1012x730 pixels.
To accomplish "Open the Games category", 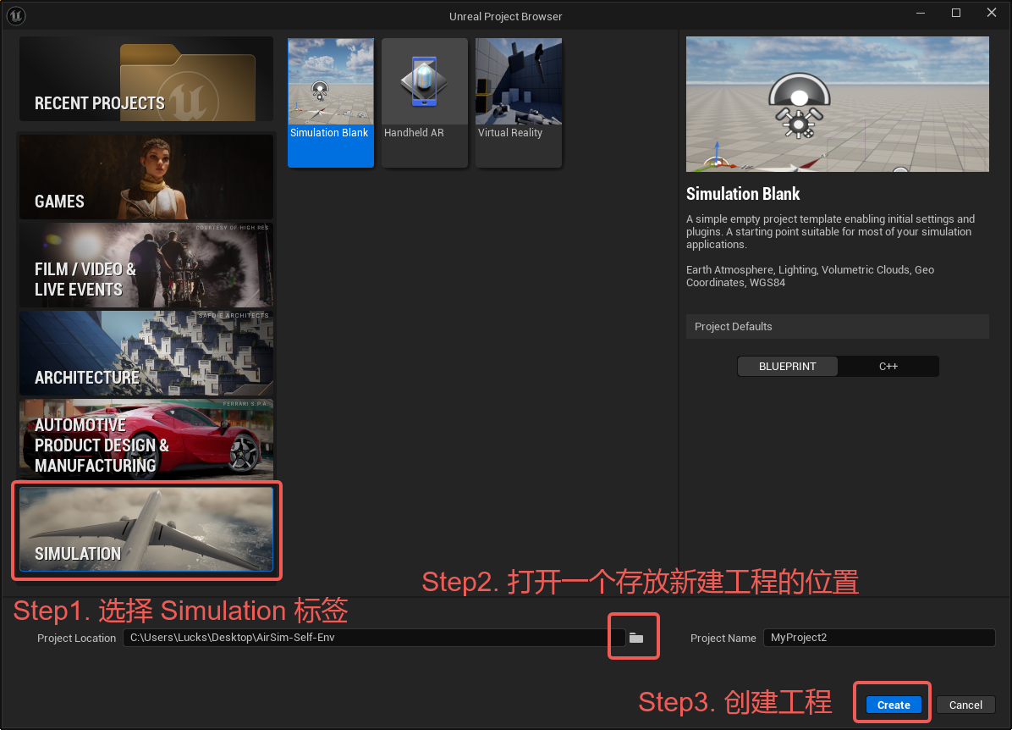I will pos(146,177).
